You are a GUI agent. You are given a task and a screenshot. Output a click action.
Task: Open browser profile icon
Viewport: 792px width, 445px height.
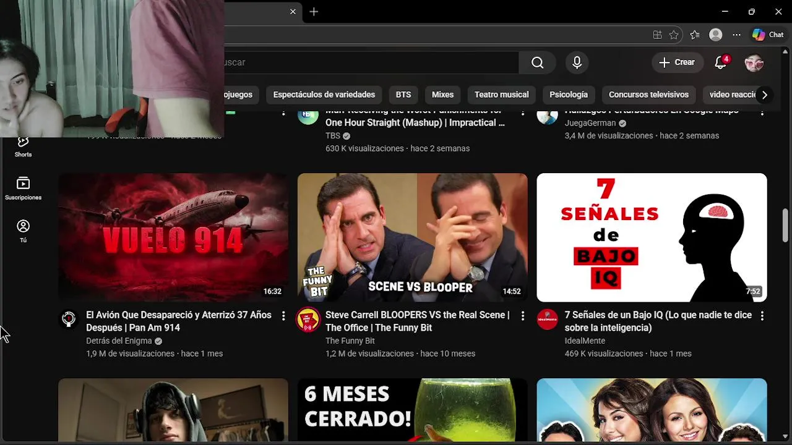click(716, 35)
